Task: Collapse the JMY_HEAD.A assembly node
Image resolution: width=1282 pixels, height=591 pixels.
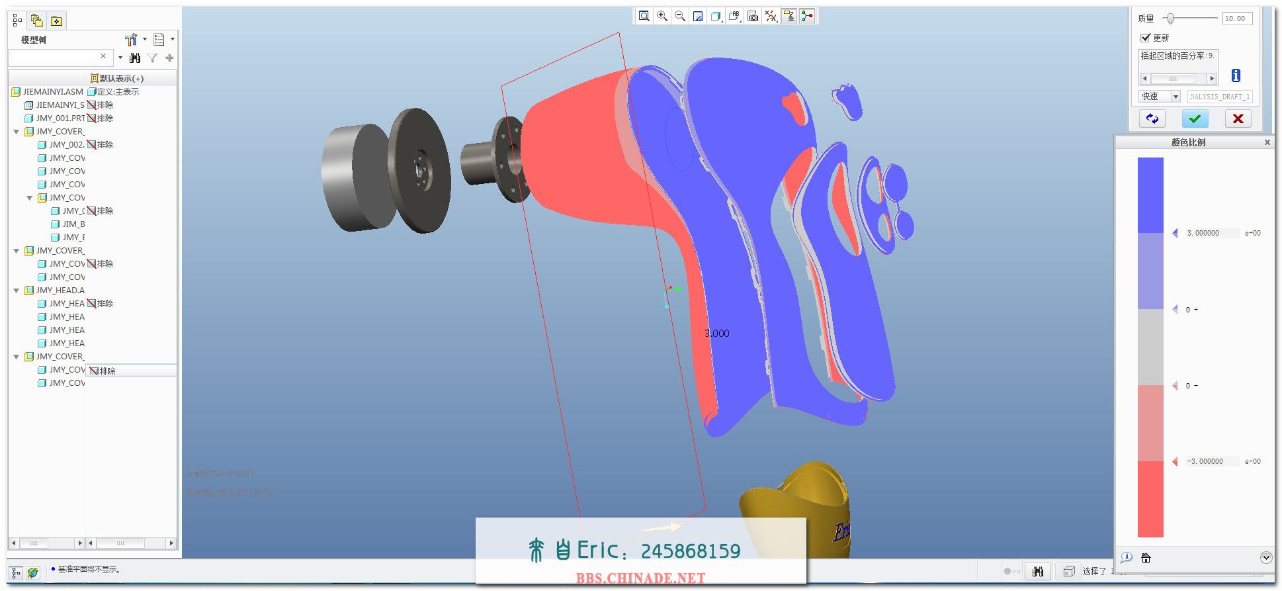Action: pos(17,291)
